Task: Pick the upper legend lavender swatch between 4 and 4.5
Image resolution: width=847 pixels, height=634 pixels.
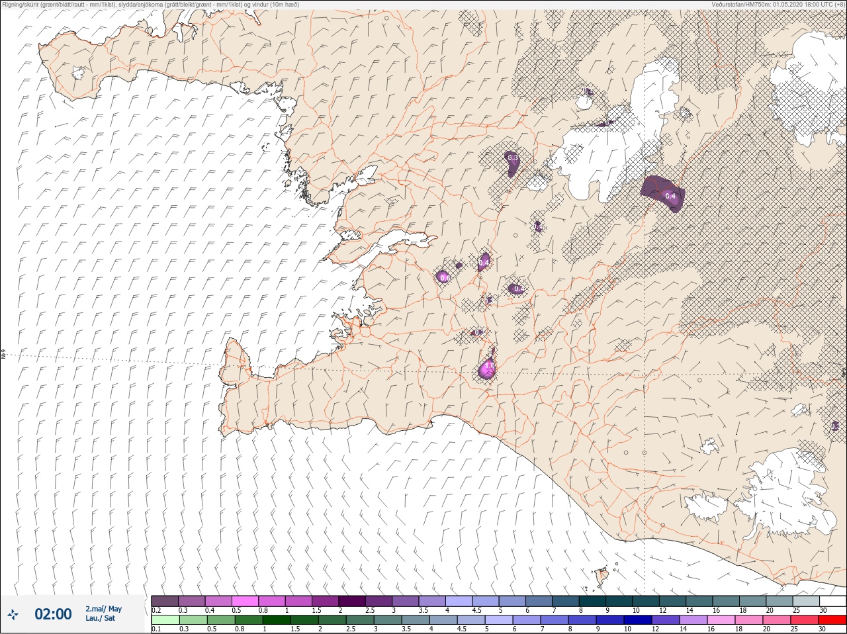Action: 459,601
